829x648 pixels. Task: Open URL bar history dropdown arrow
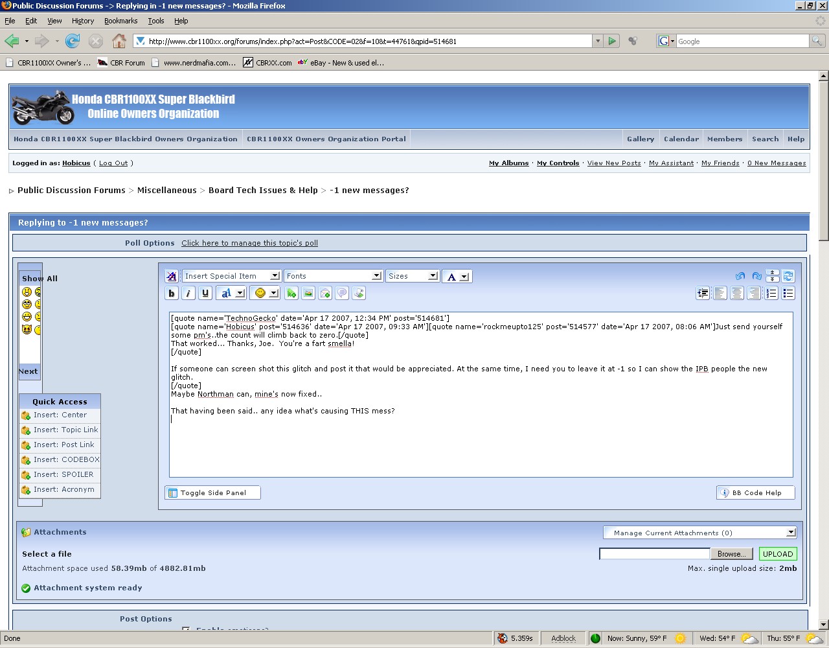[597, 41]
